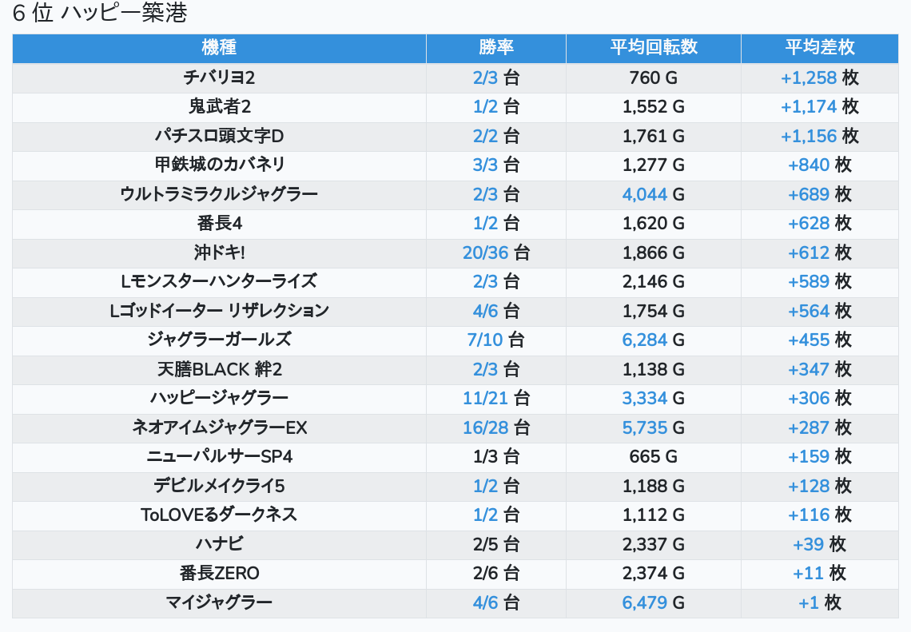Click the +1,174 difference for 鬼武者2
Image resolution: width=911 pixels, height=632 pixels.
point(809,107)
